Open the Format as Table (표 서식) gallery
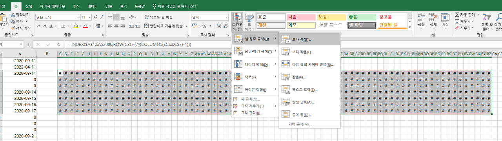 point(249,22)
